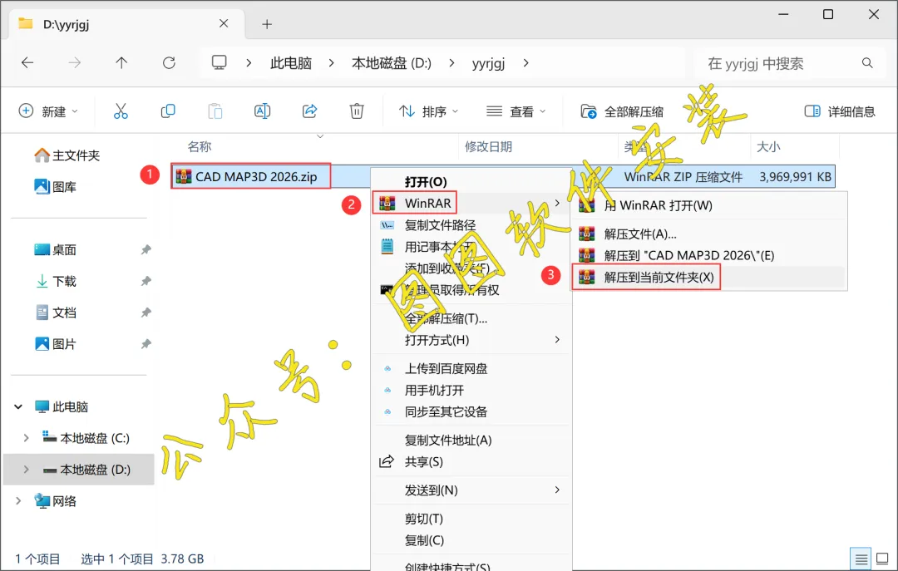Sort by the 名称 column header
The width and height of the screenshot is (898, 571).
[x=200, y=146]
